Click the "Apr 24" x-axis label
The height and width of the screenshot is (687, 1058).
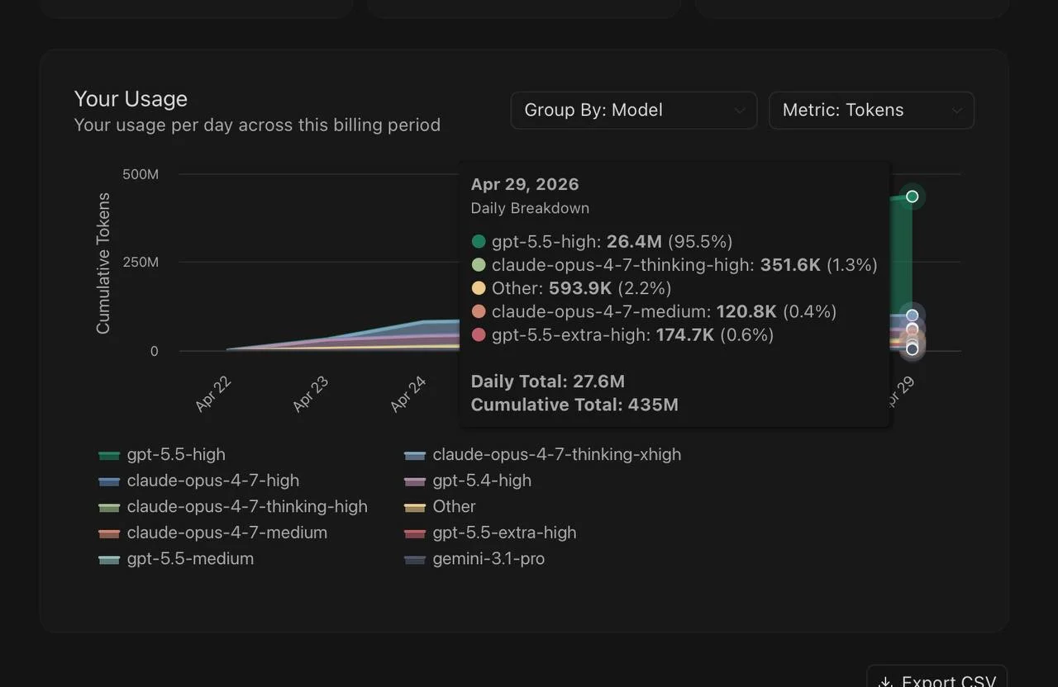(x=408, y=393)
